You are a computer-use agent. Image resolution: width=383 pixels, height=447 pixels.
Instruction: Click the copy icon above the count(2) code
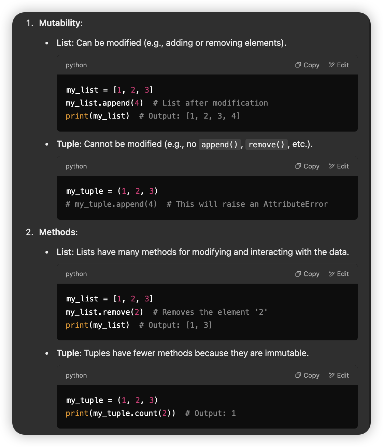point(298,375)
